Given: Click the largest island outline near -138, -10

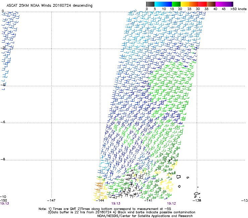Looking at the screenshot, I should point(197,194).
